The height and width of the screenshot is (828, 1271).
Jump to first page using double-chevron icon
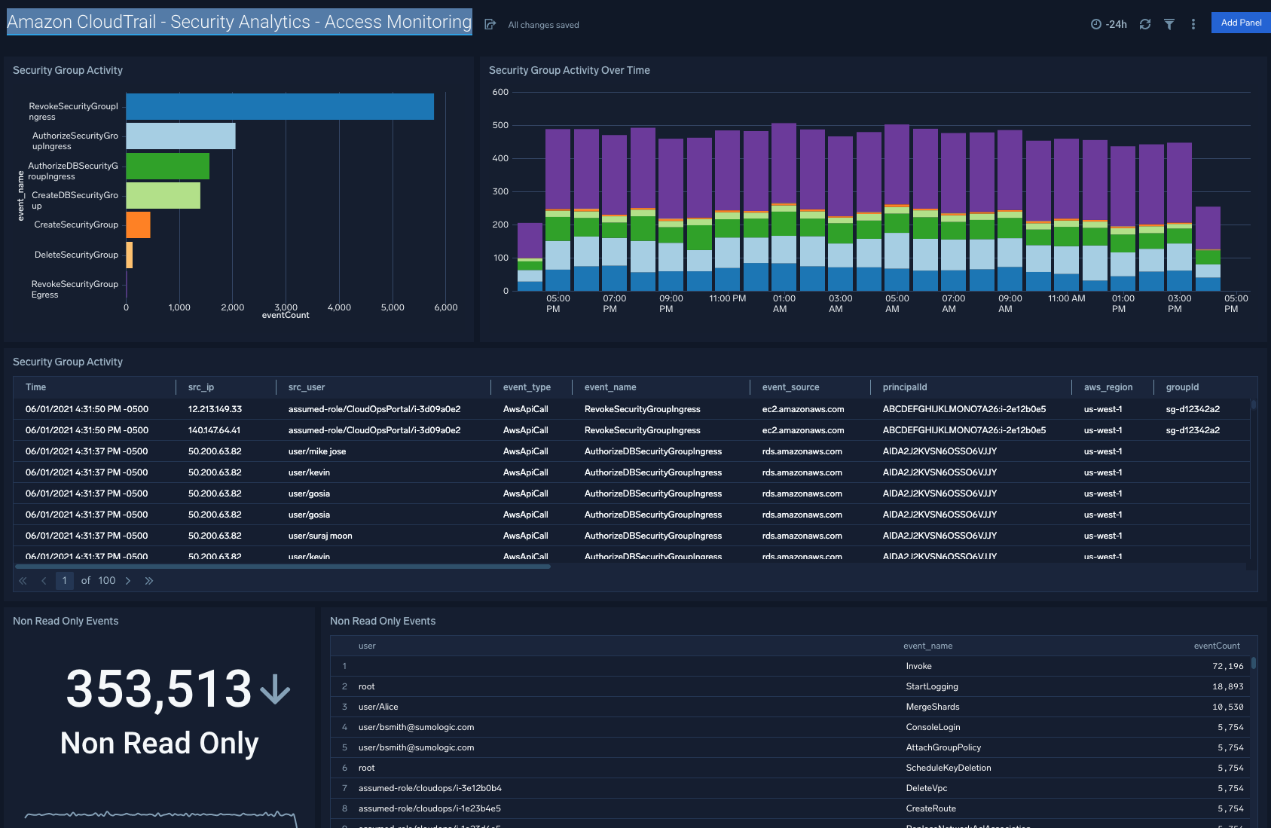[22, 580]
